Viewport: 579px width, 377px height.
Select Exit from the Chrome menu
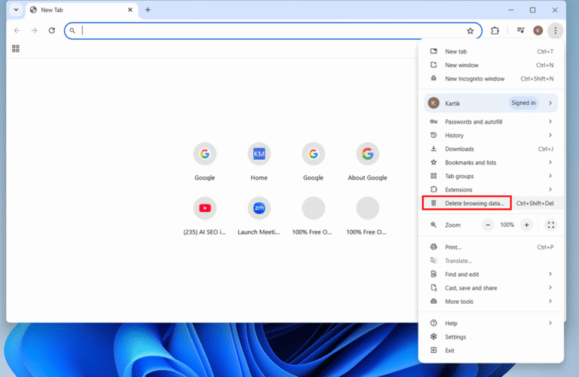tap(491, 351)
